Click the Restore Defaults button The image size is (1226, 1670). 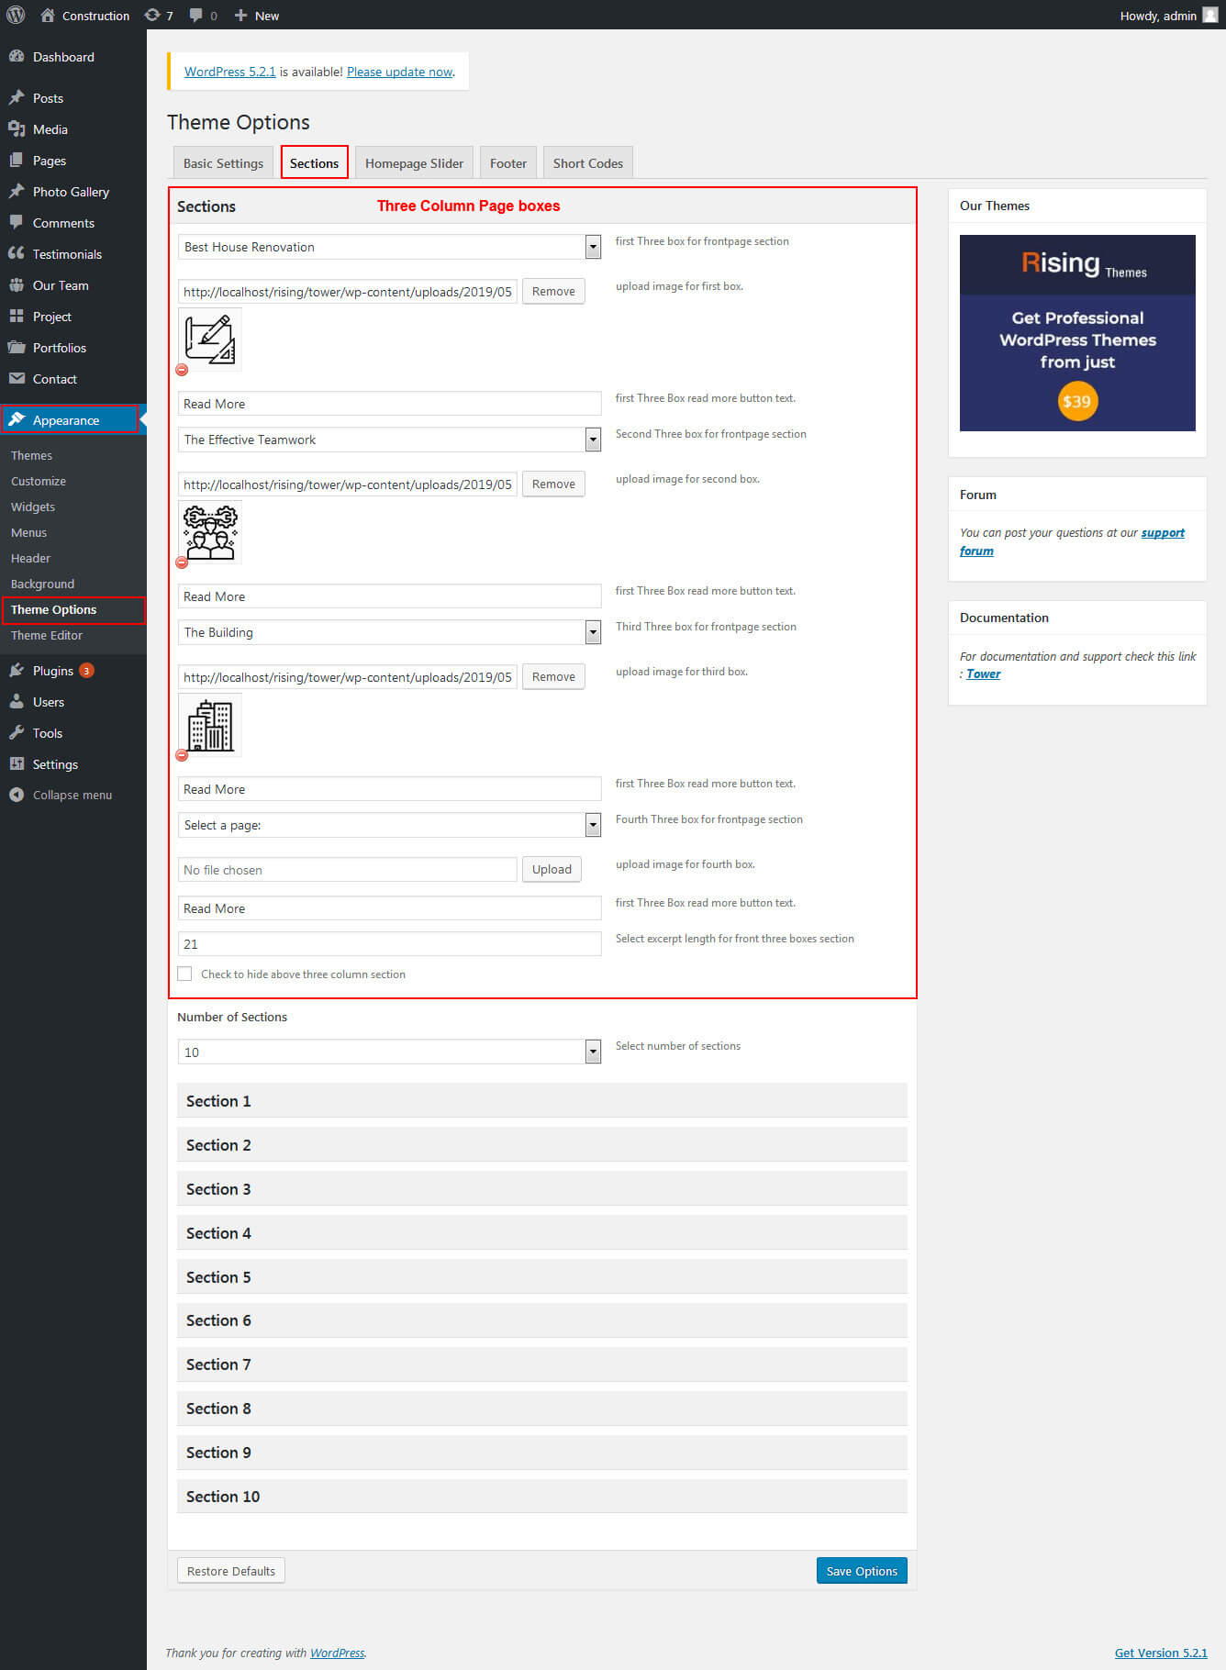(230, 1571)
